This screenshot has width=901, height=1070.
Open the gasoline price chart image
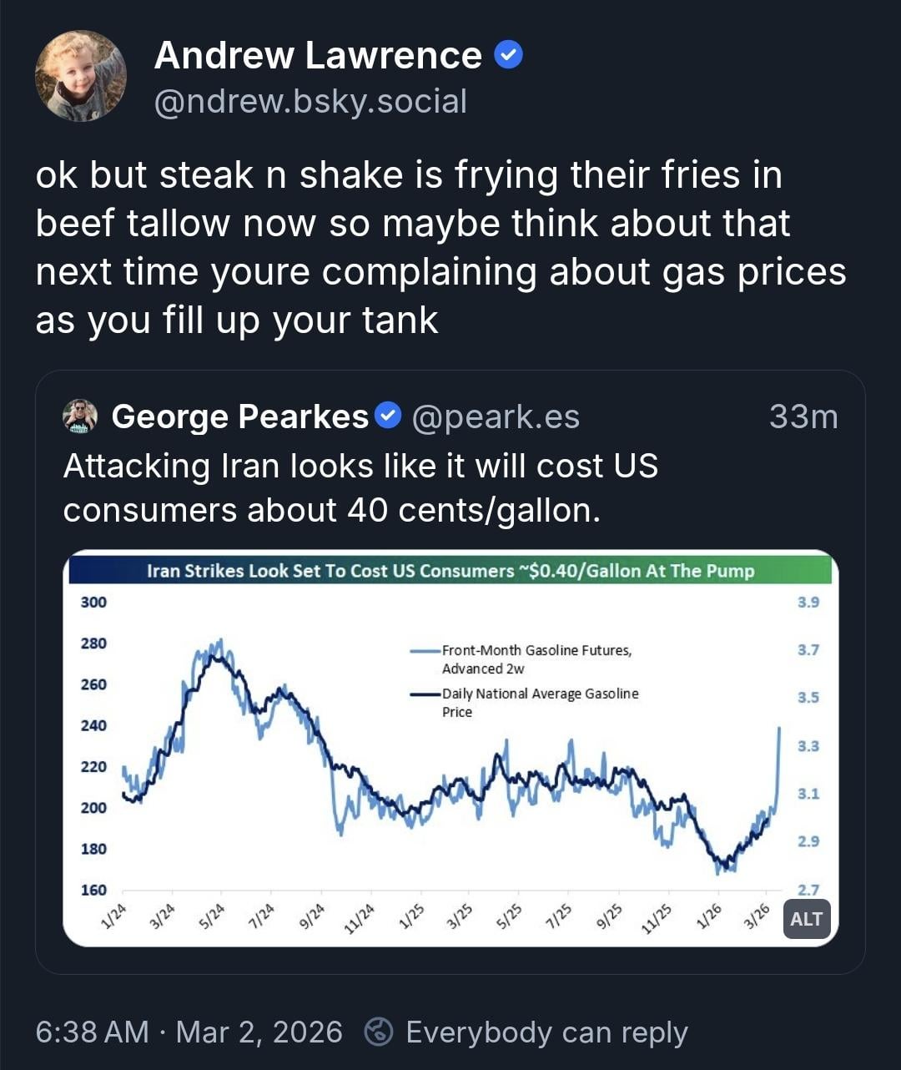(x=450, y=751)
